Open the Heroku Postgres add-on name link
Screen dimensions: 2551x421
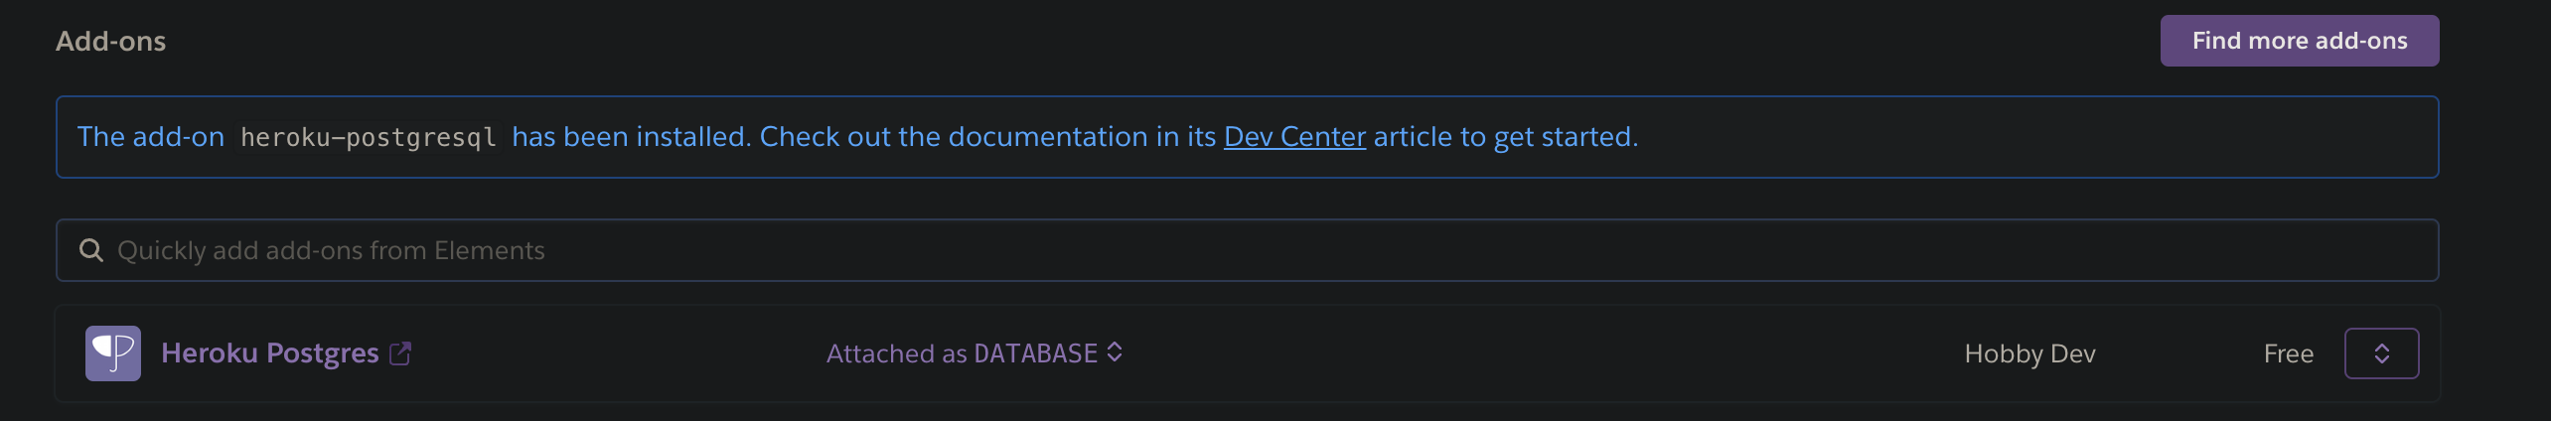pos(269,353)
